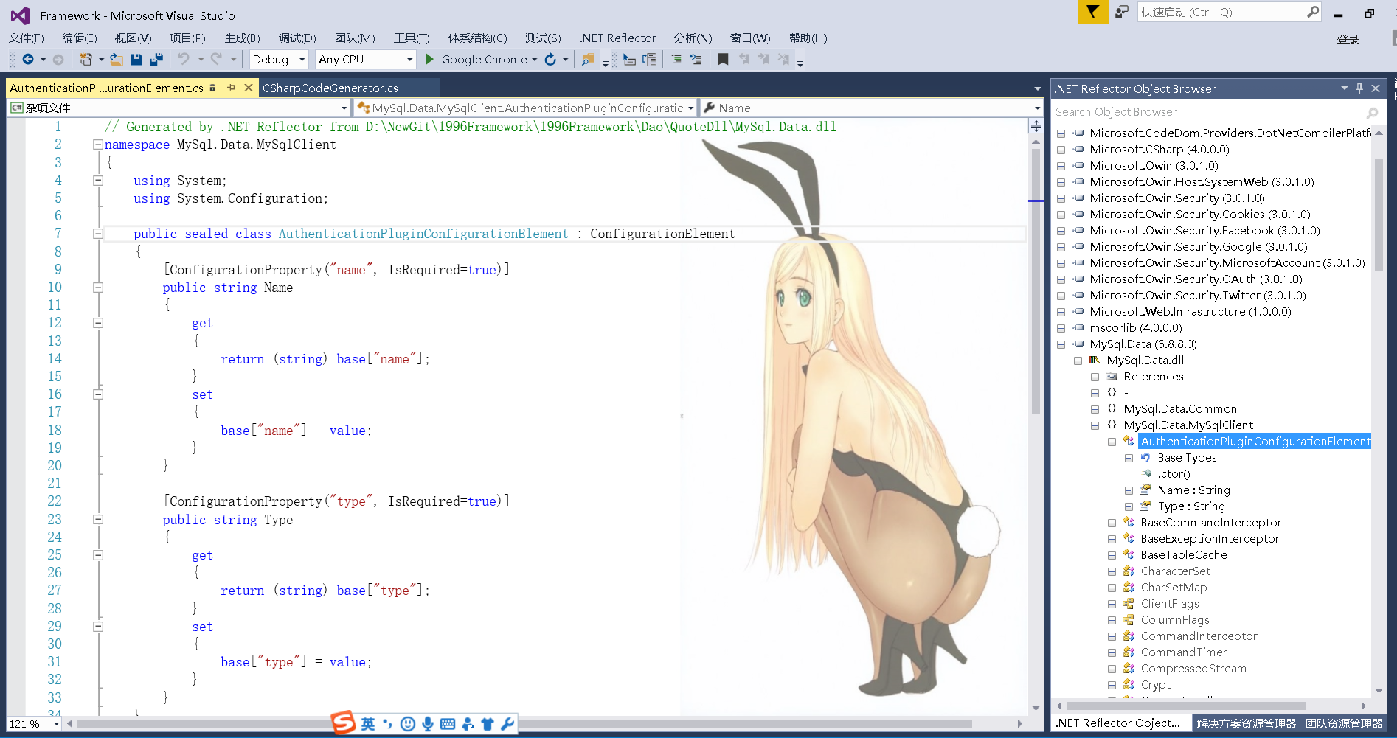The image size is (1397, 738).
Task: Click the Uncomment selected lines icon
Action: click(x=696, y=60)
